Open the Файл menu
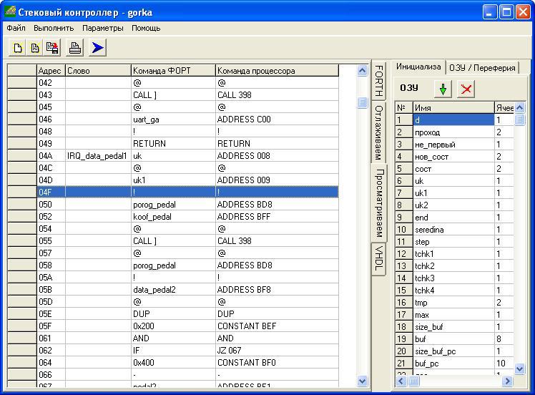This screenshot has width=535, height=395. coord(16,28)
